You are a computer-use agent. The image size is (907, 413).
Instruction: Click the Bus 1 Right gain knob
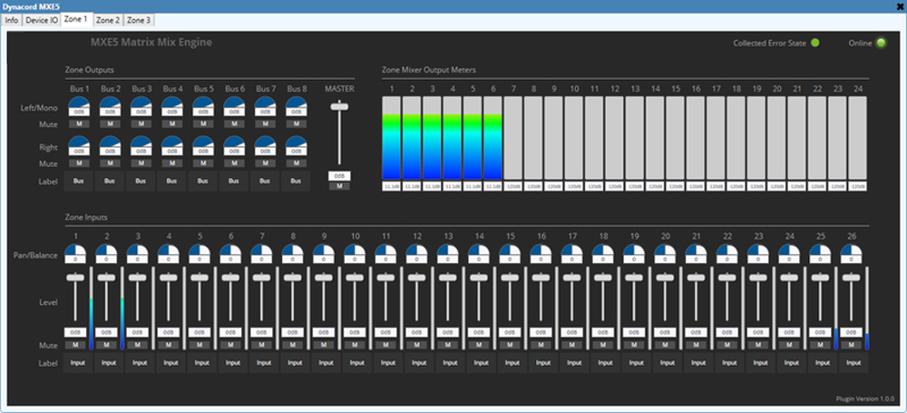click(79, 142)
